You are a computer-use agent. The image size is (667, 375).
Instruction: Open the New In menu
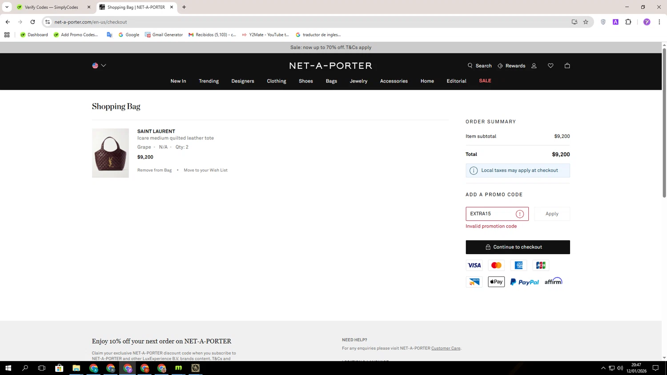point(178,81)
